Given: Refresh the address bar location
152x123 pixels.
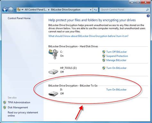Looking at the screenshot, I should (x=95, y=10).
